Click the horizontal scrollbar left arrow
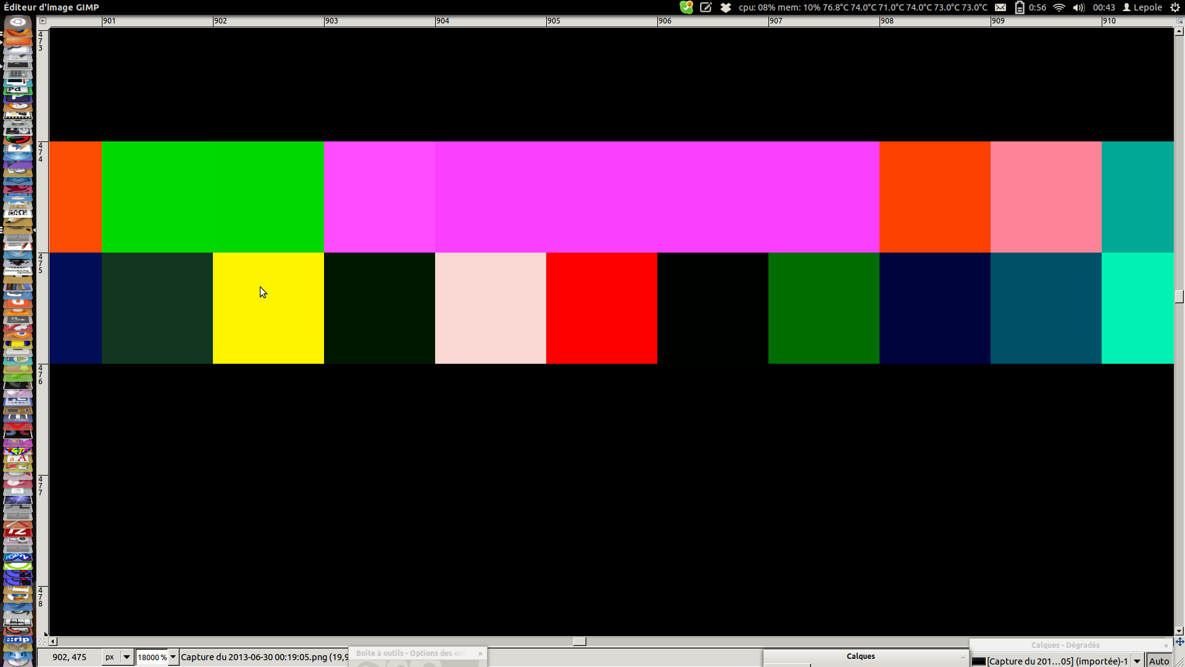The height and width of the screenshot is (667, 1185). [x=53, y=642]
